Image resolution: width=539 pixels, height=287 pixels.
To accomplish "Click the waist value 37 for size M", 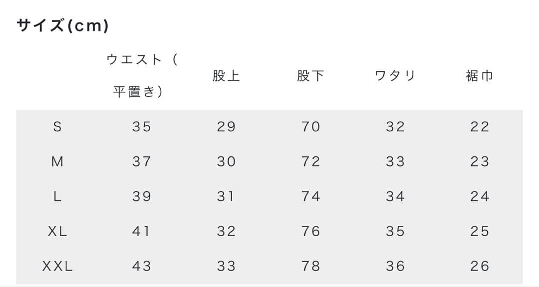I will (x=142, y=162).
